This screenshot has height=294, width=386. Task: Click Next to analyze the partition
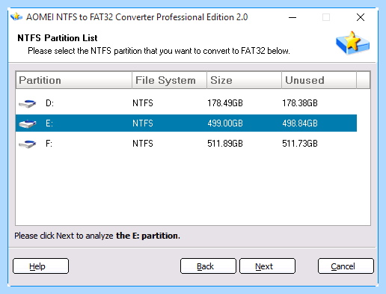(267, 266)
